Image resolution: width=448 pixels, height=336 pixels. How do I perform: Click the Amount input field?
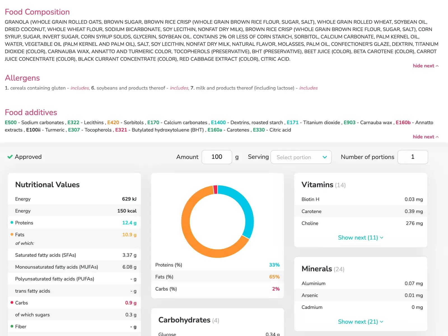click(x=217, y=157)
